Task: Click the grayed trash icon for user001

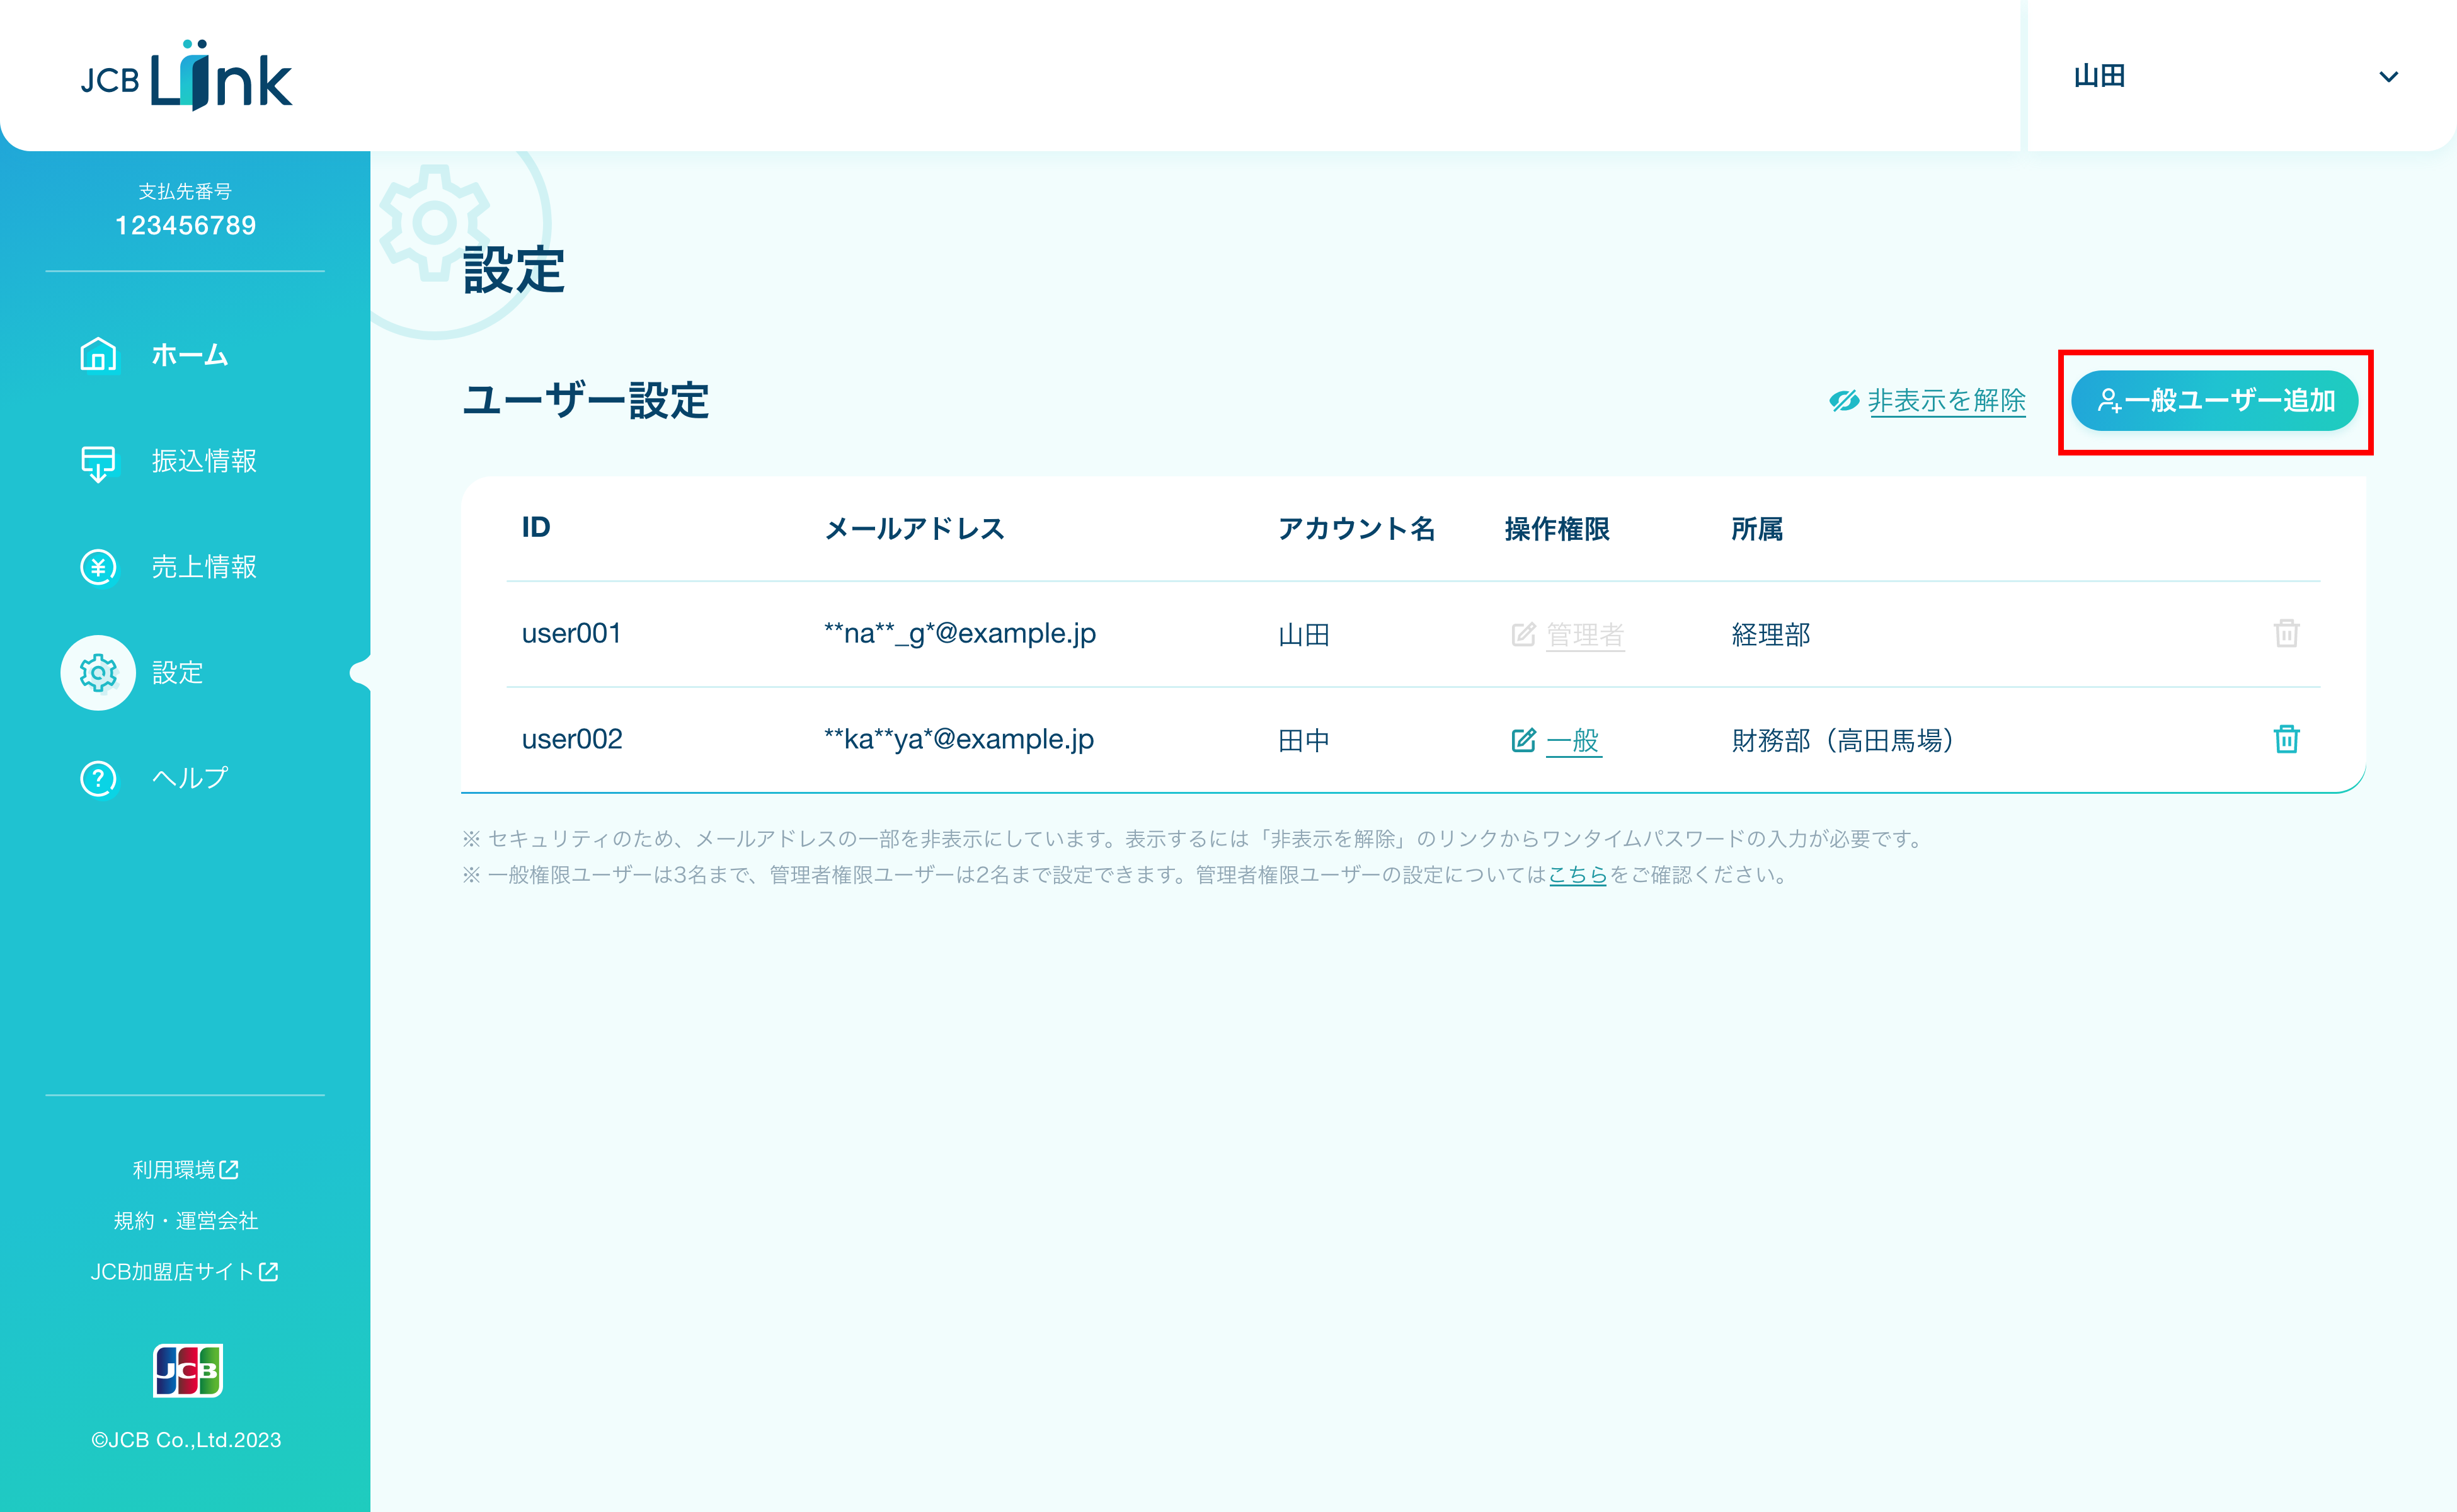Action: pos(2286,633)
